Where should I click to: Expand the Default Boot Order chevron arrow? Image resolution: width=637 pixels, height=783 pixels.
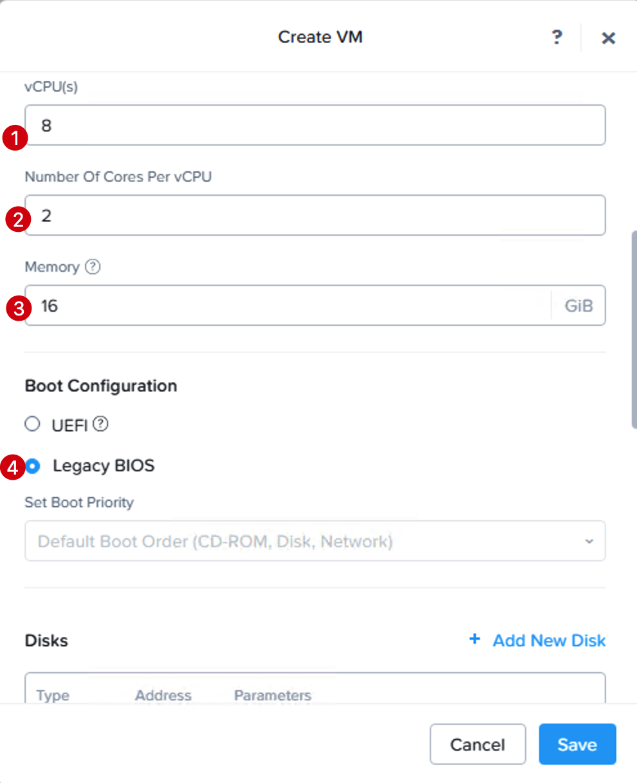pyautogui.click(x=589, y=542)
